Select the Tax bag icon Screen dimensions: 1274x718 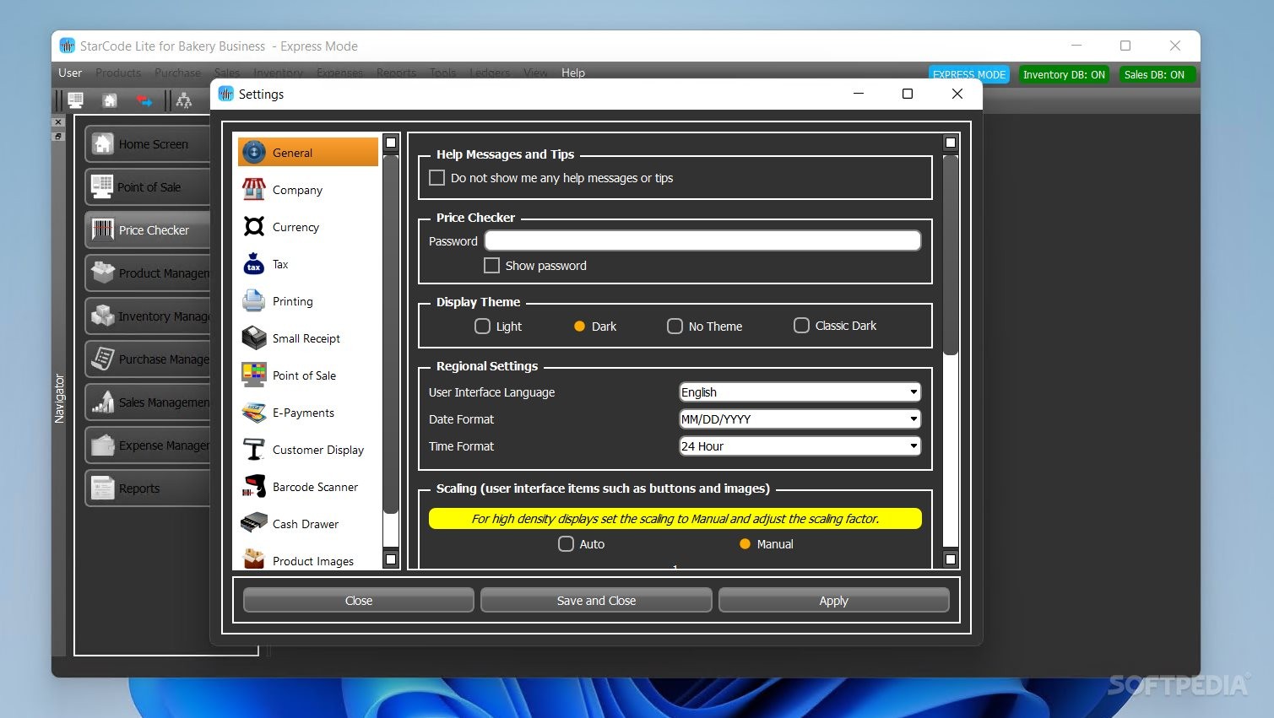pos(254,264)
